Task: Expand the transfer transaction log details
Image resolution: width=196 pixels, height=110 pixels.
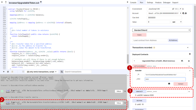Action: tap(125, 103)
